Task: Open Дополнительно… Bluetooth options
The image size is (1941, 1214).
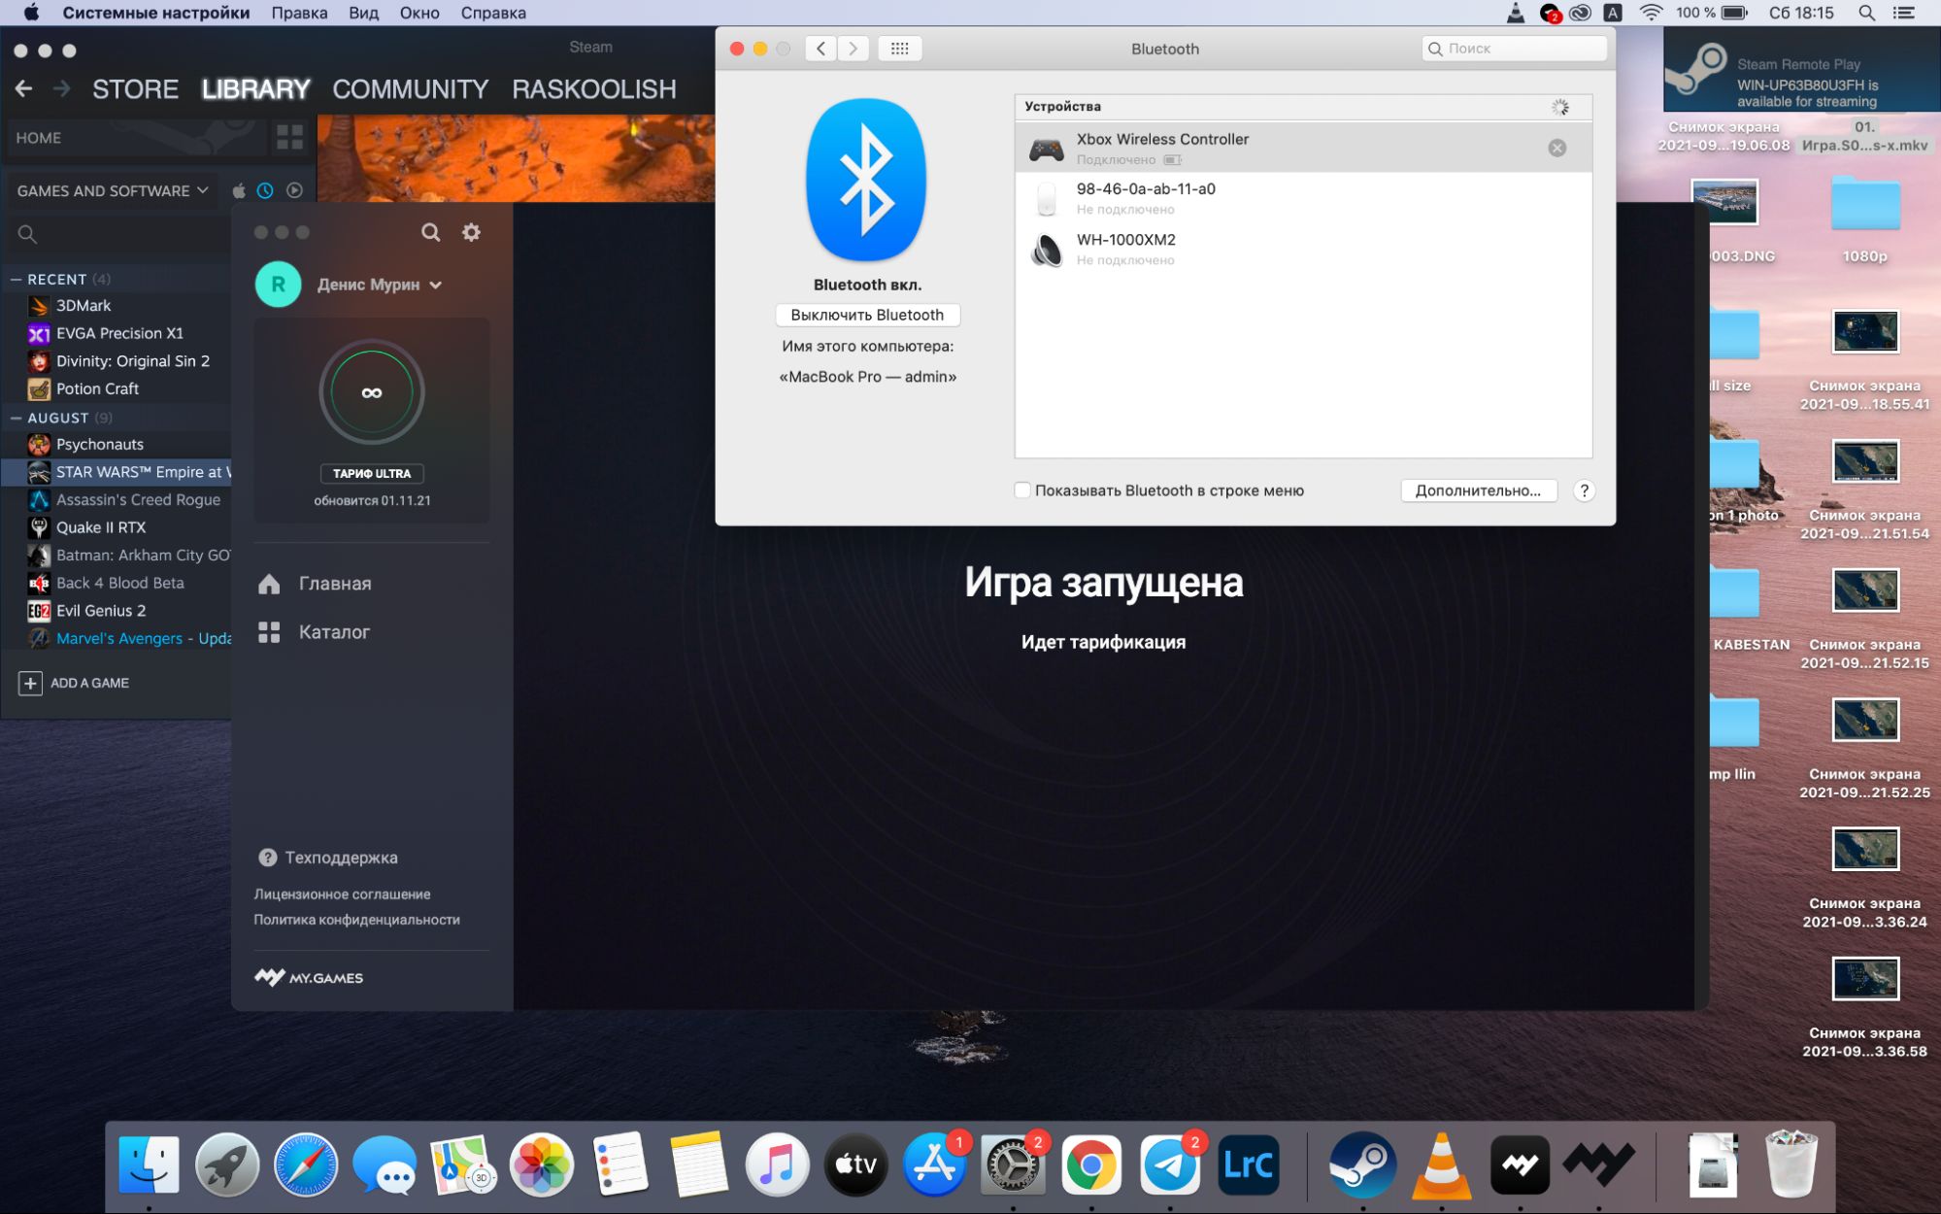Action: click(x=1478, y=490)
